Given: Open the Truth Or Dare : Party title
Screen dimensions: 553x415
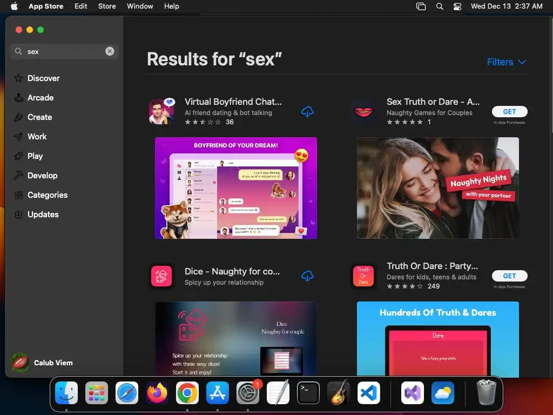Looking at the screenshot, I should point(433,266).
